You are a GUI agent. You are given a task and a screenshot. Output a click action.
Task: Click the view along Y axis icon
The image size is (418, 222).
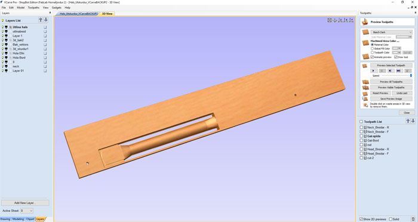[351, 20]
